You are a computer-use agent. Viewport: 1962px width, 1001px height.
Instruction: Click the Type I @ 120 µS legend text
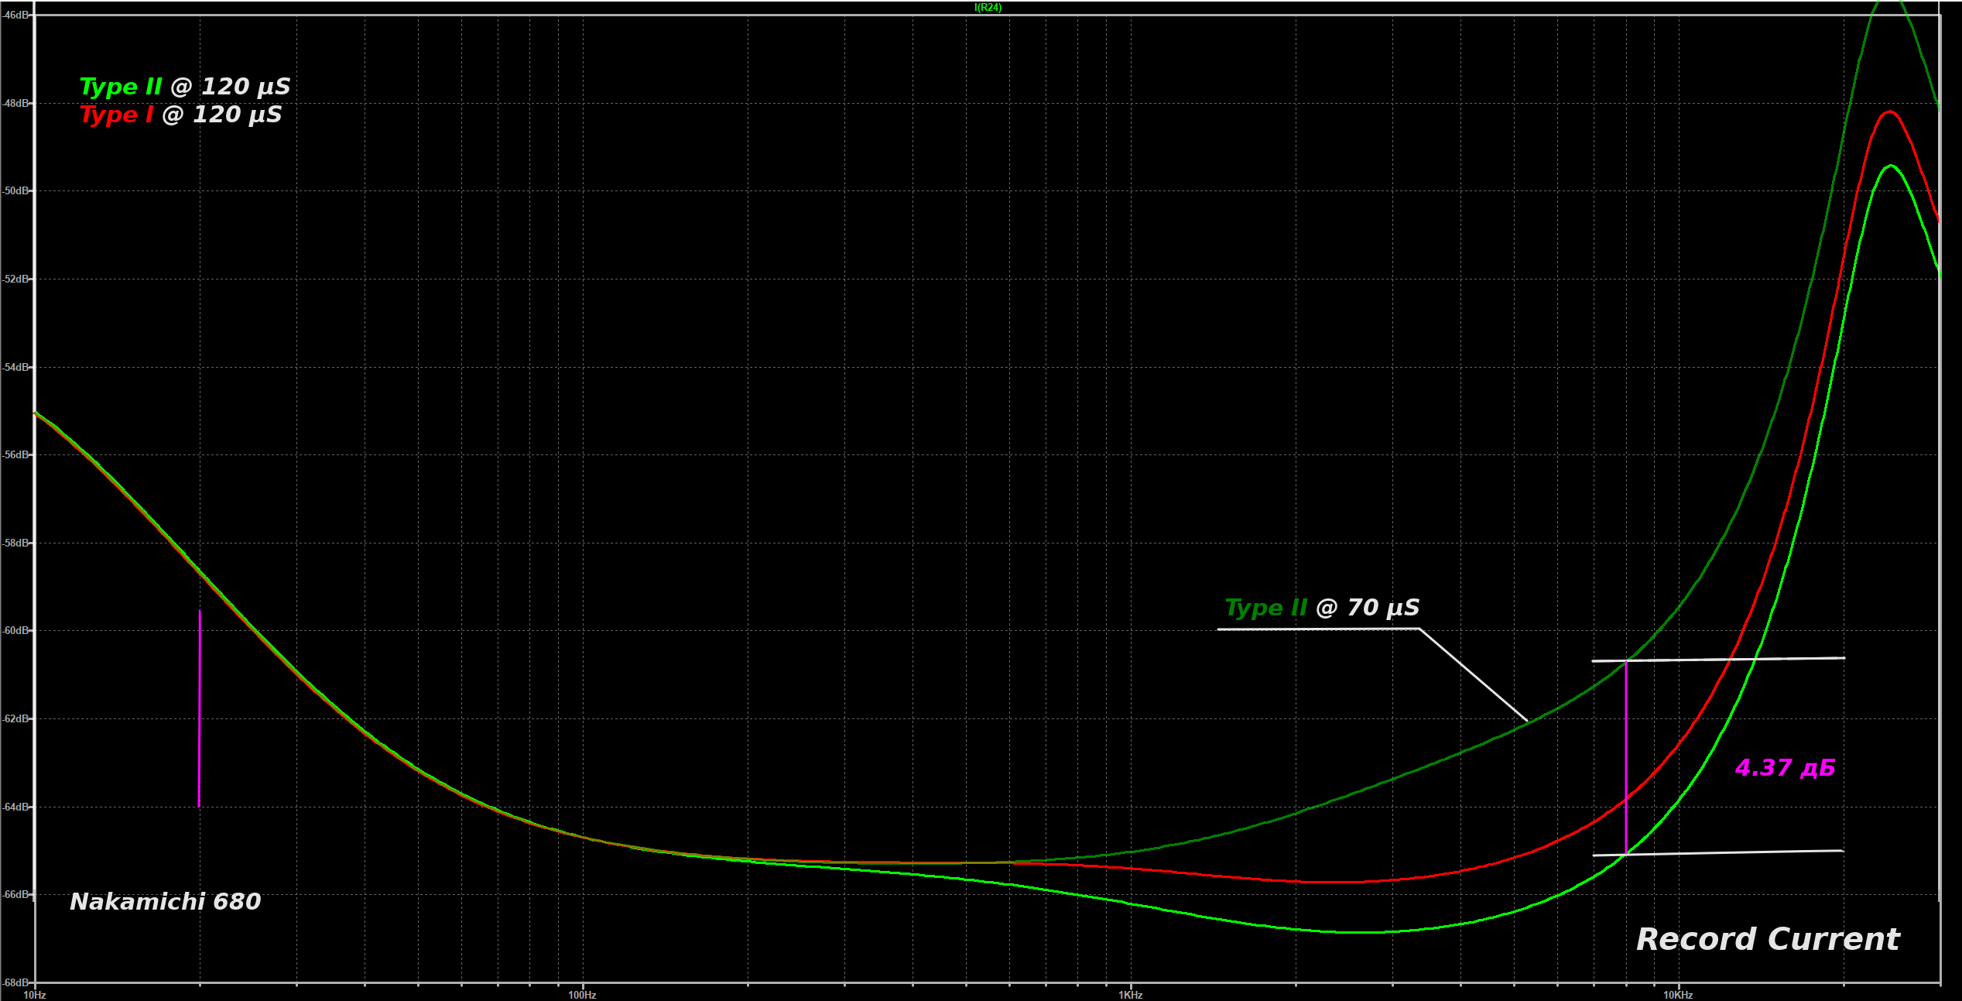(x=180, y=115)
